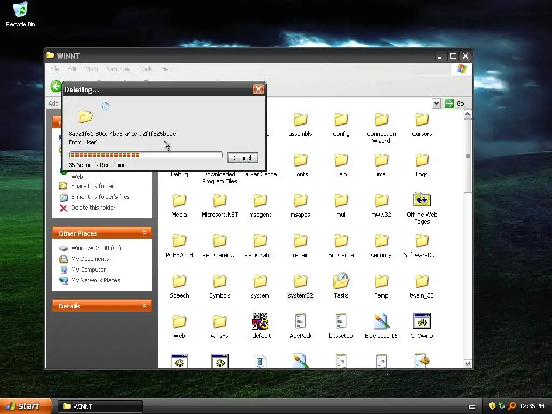Select the assembly folder
Screen dimensions: 552x414
tap(300, 125)
